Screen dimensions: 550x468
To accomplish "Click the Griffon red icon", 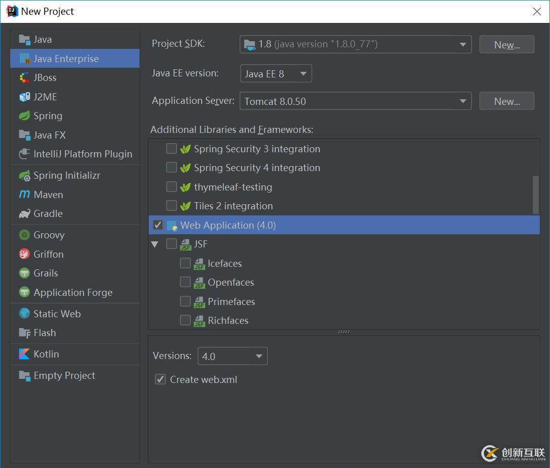I will click(24, 254).
